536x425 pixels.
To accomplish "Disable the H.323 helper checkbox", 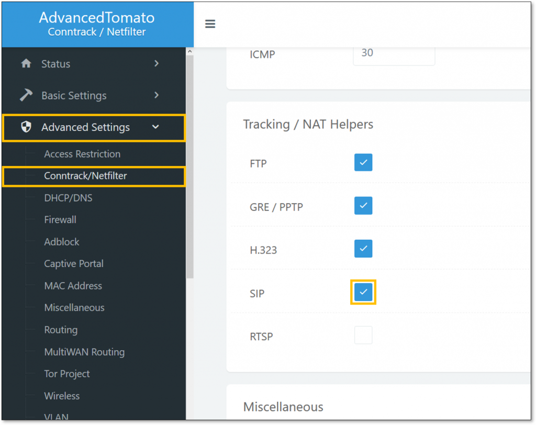I will 363,249.
